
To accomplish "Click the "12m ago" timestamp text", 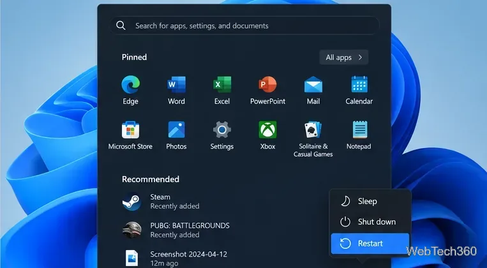I will click(x=164, y=264).
